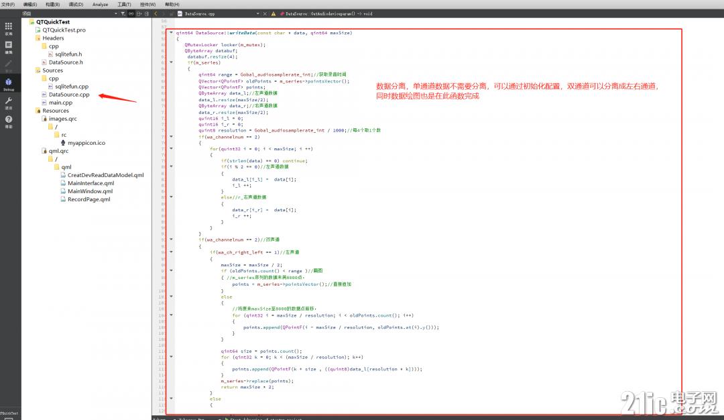Open the GetAudiodeviceparam symbol dropdown
724x420 pixels.
click(328, 14)
